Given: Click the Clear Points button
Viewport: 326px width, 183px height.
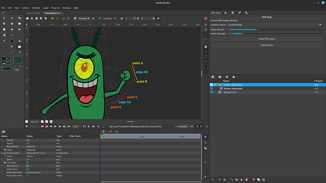Looking at the screenshot, I should click(x=266, y=45).
